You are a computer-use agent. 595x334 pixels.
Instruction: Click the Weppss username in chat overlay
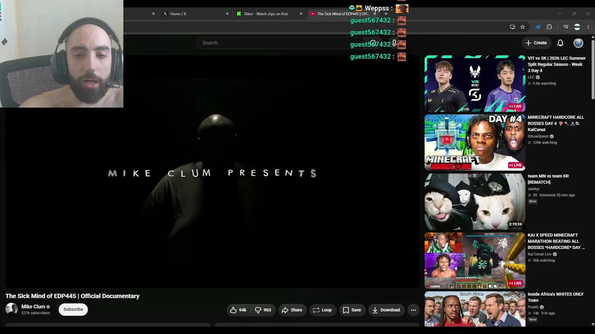pos(377,8)
